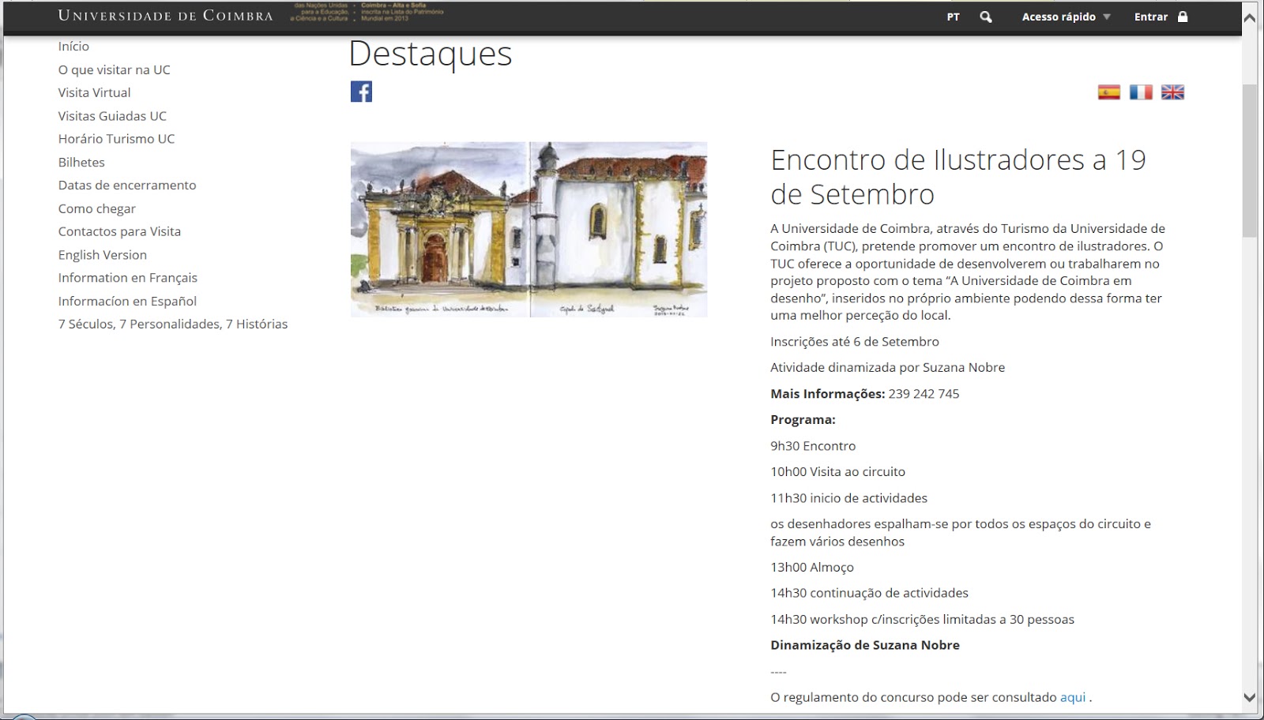
Task: Click the page scrollbar down arrow
Action: point(1249,697)
